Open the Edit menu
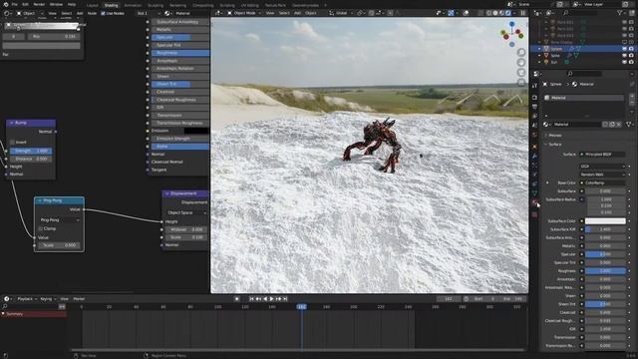The height and width of the screenshot is (359, 638). pos(25,4)
